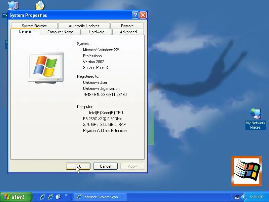Click the Cancel button
Screen dimensions: 269x202
tap(105, 166)
